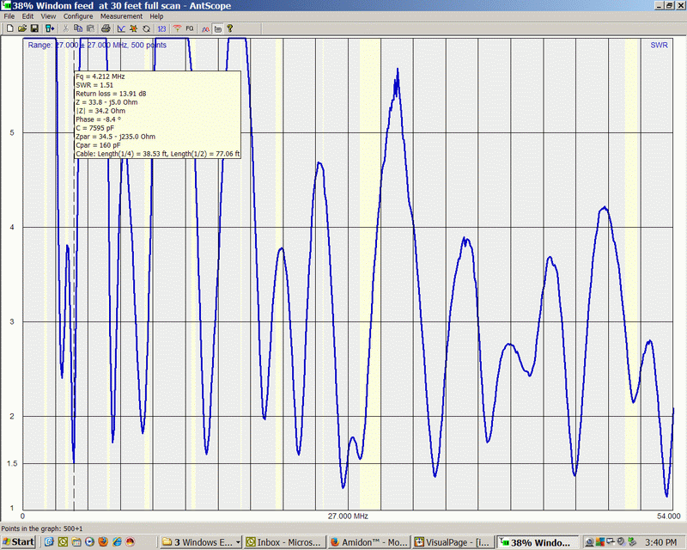Open help with the question mark icon
This screenshot has height=550, width=687.
229,28
